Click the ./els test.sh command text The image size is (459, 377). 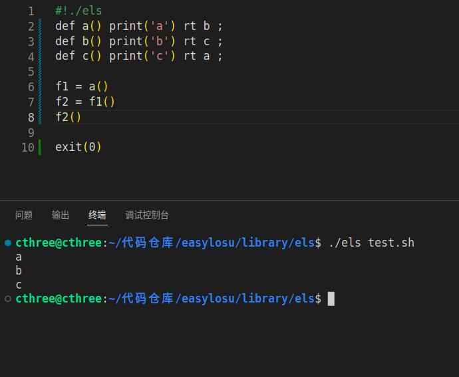pos(371,243)
